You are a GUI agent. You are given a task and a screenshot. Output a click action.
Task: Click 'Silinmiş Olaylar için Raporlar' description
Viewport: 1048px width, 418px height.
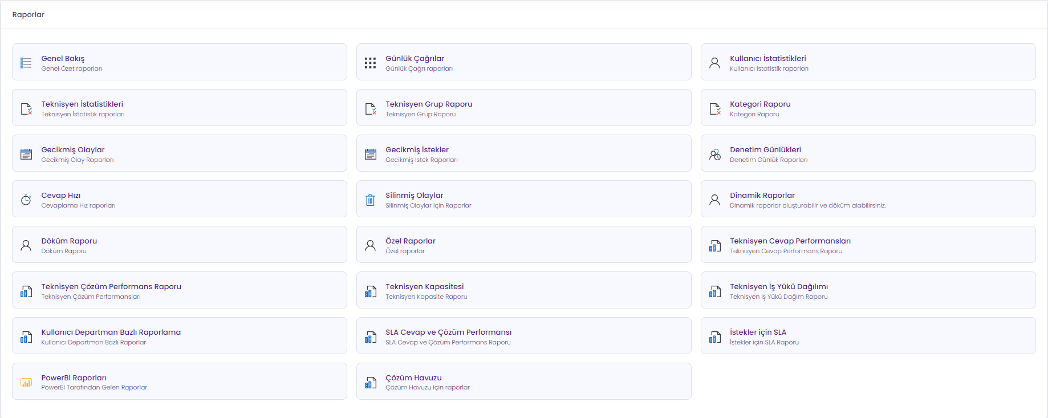click(428, 205)
